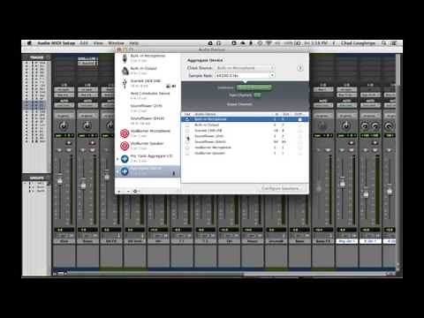Screen dimensions: 424x318
Task: Click the Drift column header
Action: click(299, 114)
